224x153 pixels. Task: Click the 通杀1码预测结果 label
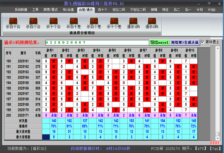(21, 43)
